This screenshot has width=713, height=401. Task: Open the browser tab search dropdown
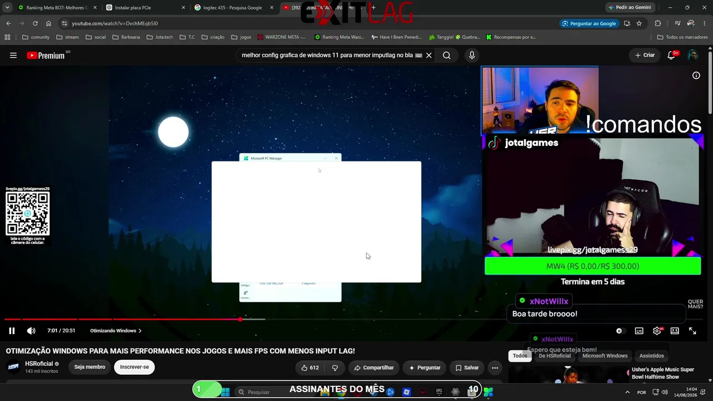pyautogui.click(x=7, y=8)
